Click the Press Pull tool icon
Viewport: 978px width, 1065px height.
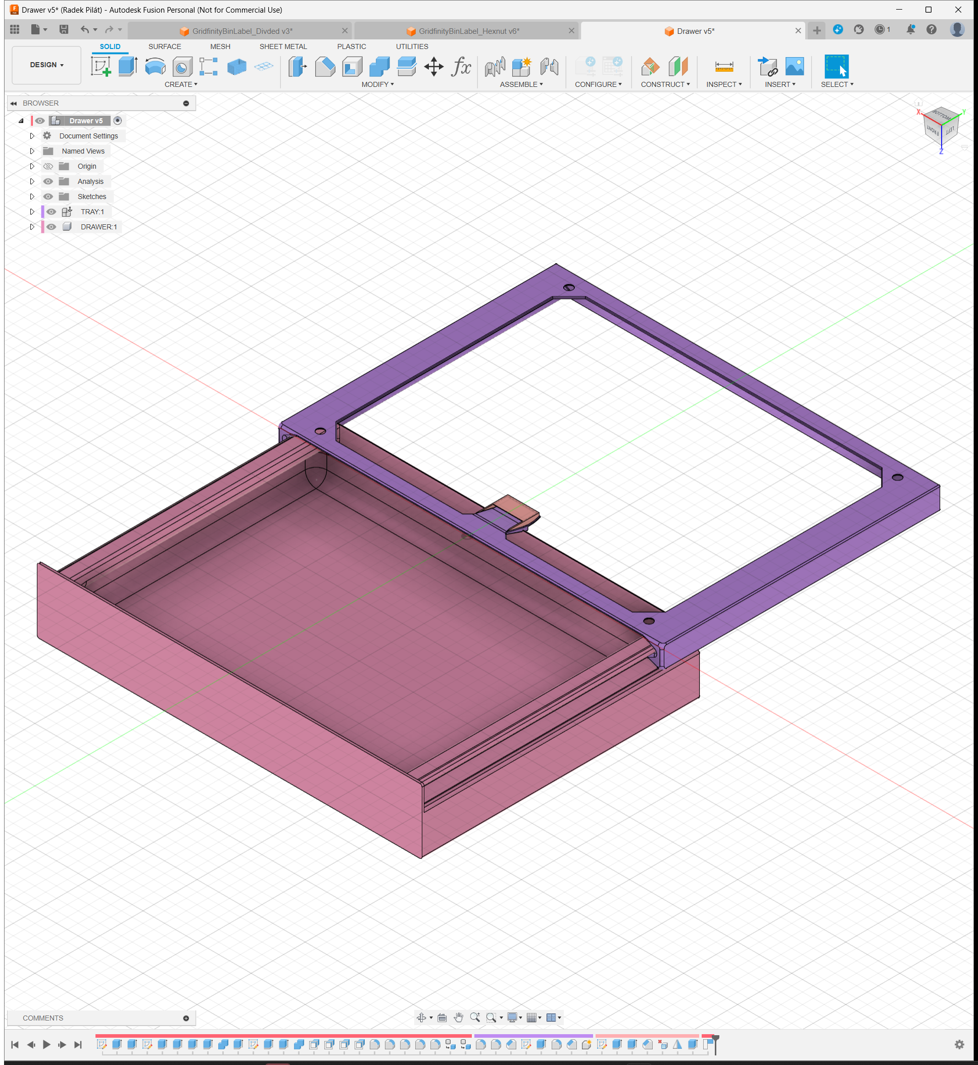point(298,67)
